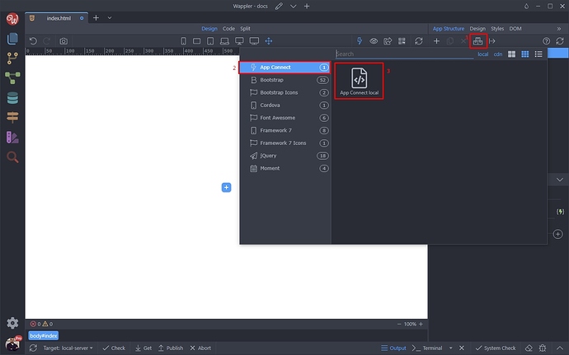Screen dimensions: 569x355
Task: Open the Git Manager sidebar icon
Action: [12, 58]
